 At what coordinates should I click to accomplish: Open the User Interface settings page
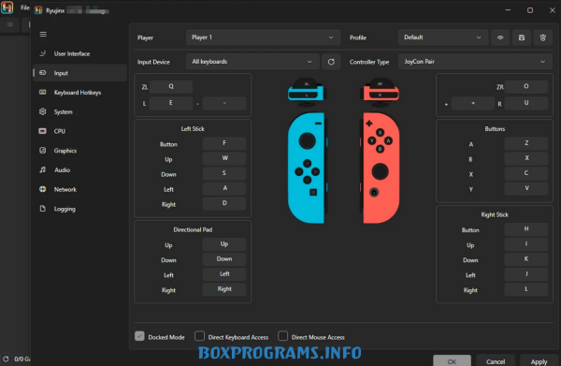click(79, 53)
